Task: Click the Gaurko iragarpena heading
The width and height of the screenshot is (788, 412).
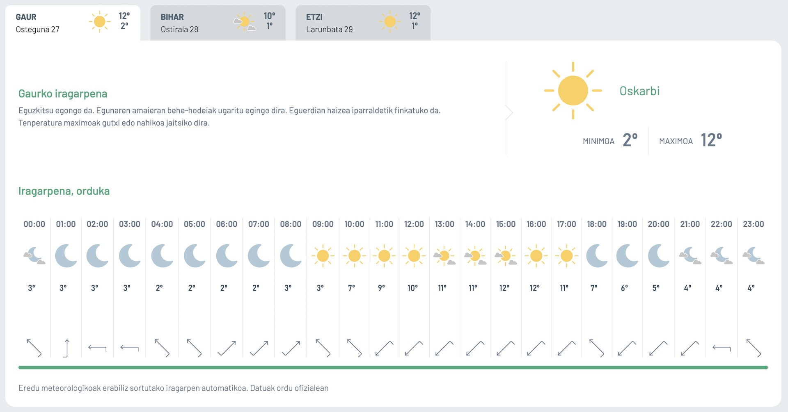Action: pos(63,94)
